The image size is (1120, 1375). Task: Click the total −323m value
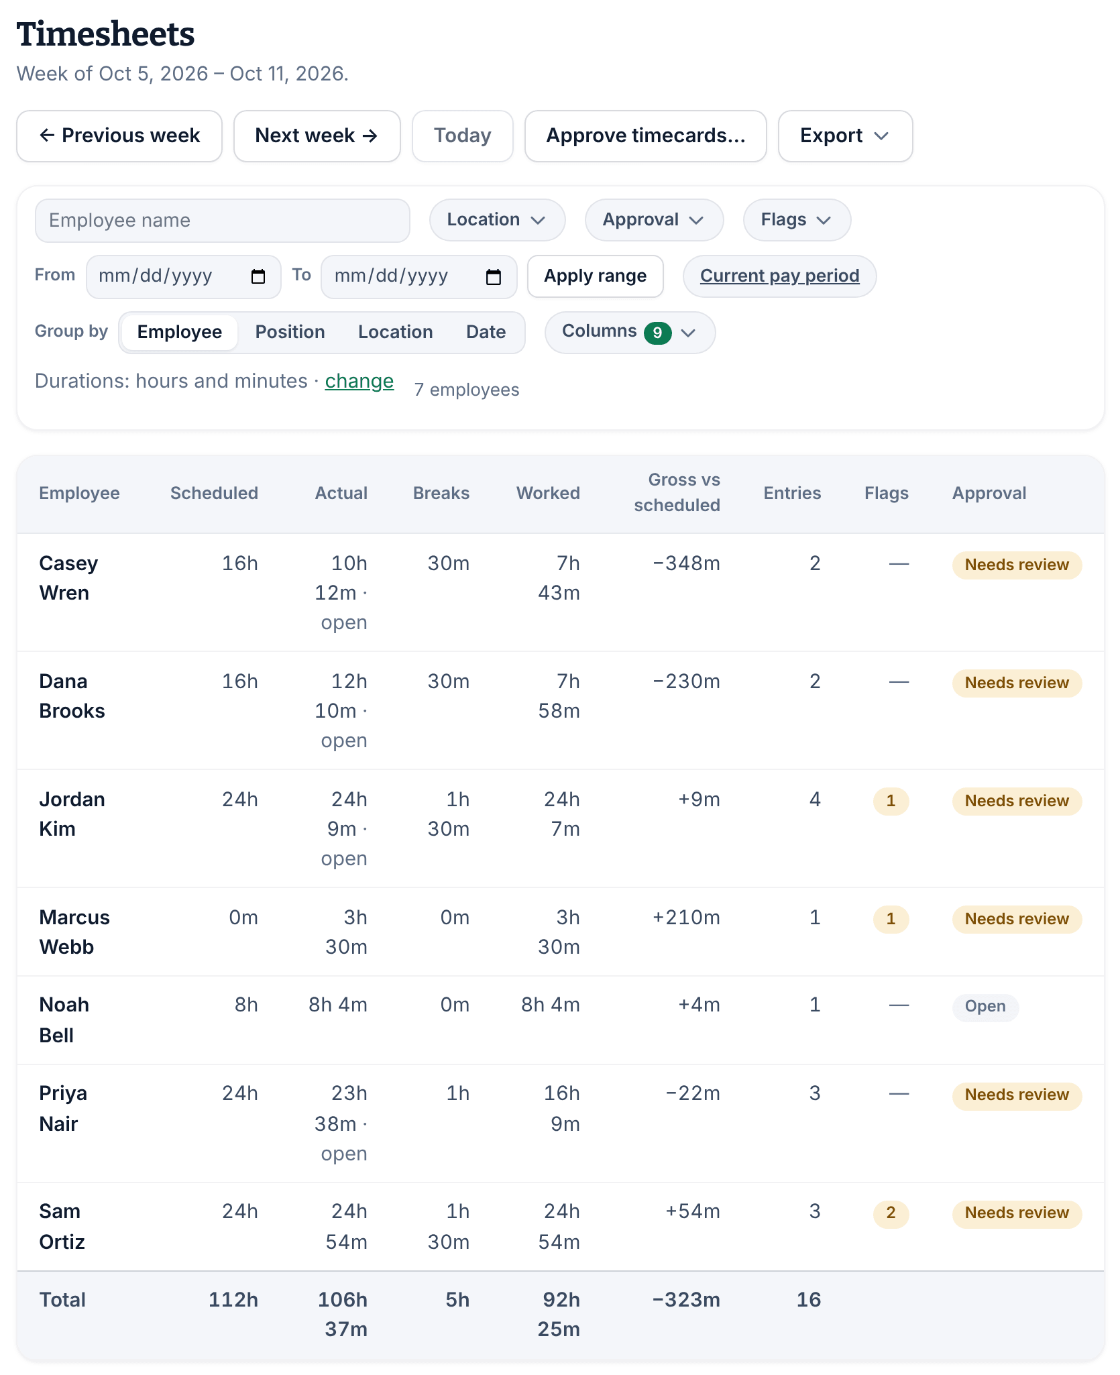pos(687,1301)
